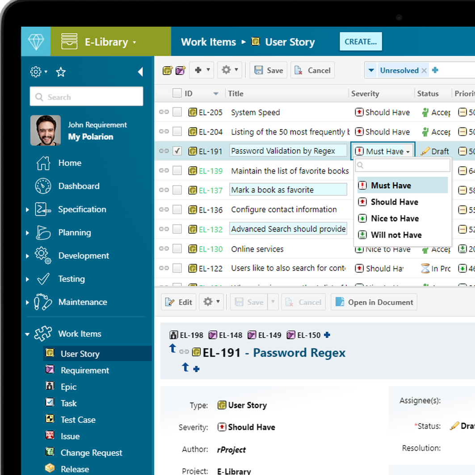Select Change Request under Work Items
Image resolution: width=475 pixels, height=475 pixels.
(x=91, y=453)
